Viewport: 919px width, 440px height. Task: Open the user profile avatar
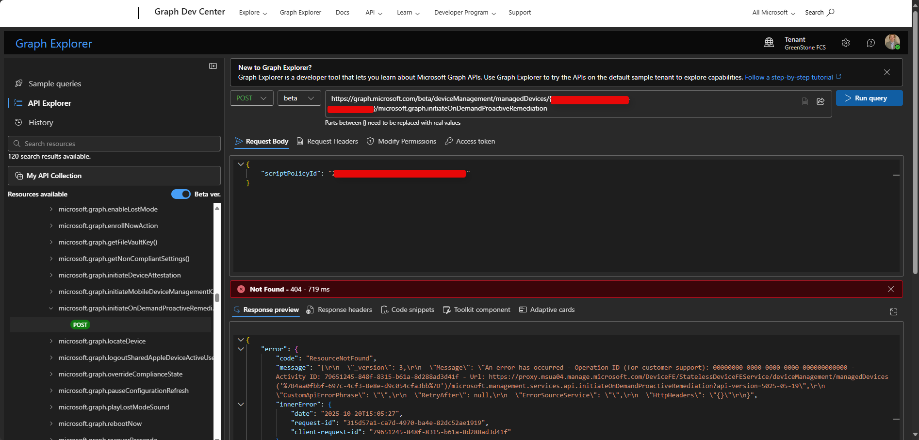(x=892, y=42)
